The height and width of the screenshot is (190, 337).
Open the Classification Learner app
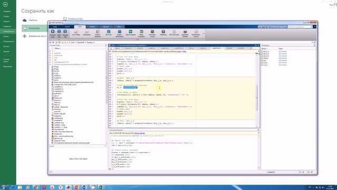point(196,34)
